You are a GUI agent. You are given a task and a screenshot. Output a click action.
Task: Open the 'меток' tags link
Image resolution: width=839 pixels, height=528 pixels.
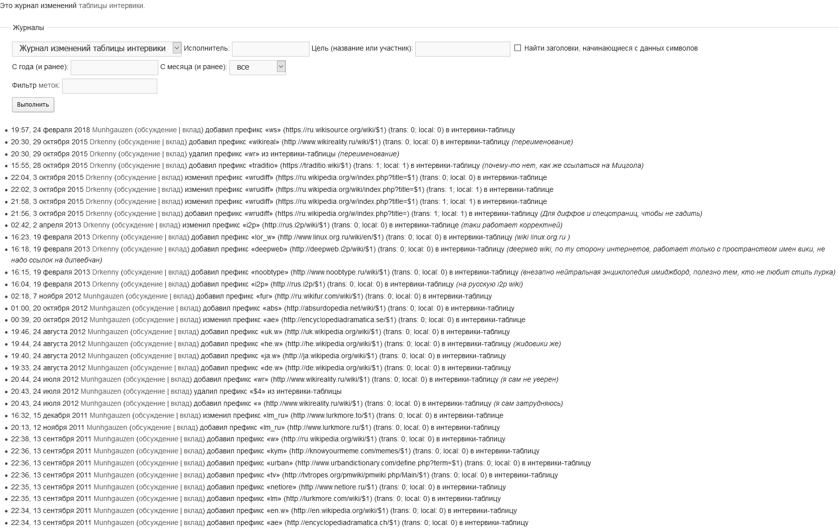pyautogui.click(x=49, y=86)
